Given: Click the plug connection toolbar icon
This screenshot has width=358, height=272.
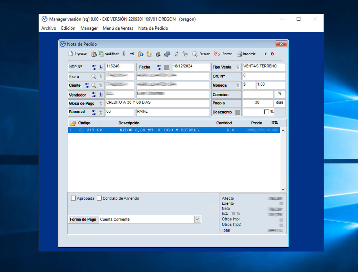Looking at the screenshot, I should click(x=176, y=54).
